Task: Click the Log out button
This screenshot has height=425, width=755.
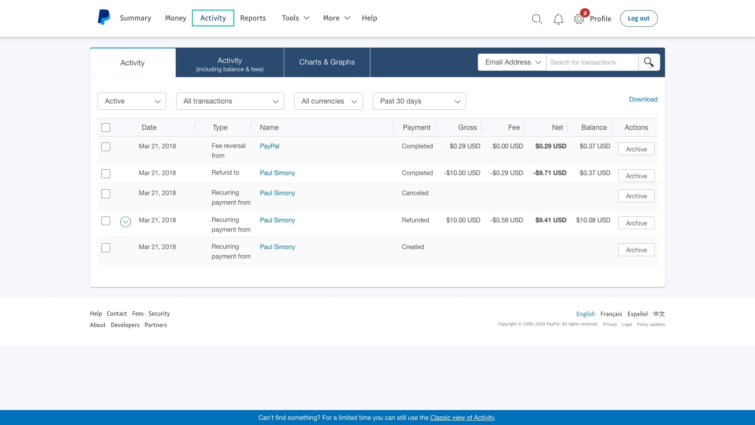Action: click(639, 18)
